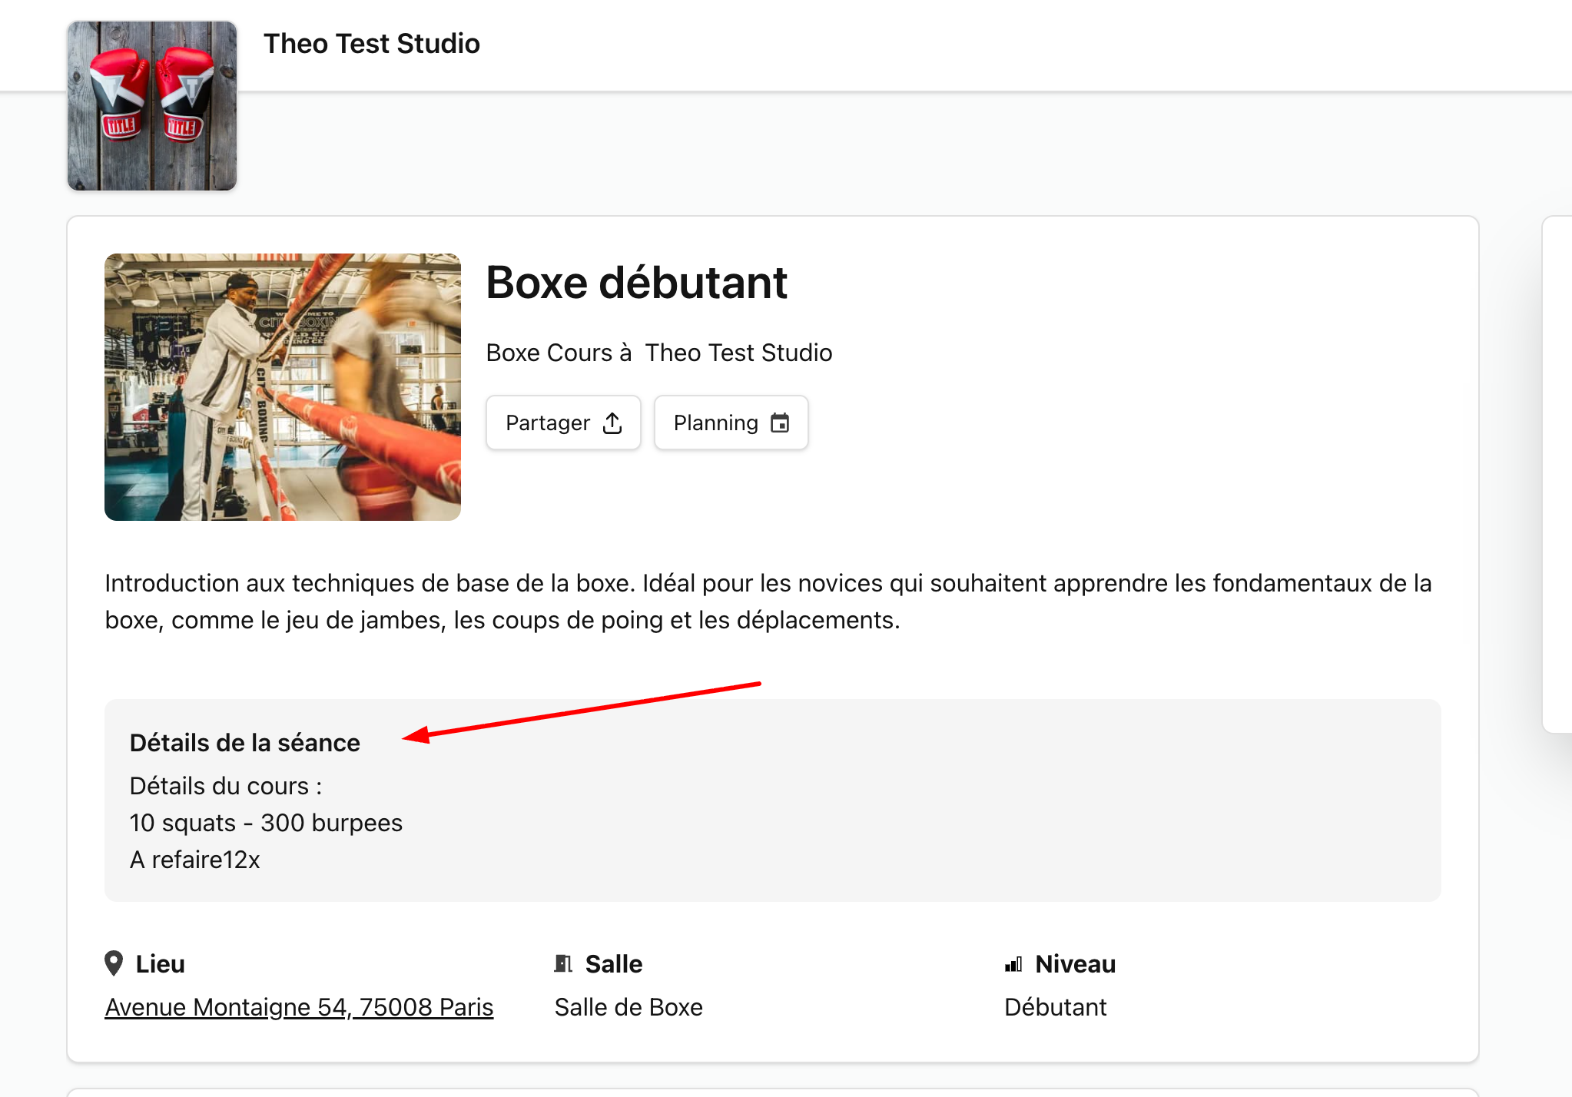
Task: Click the Niveau bar chart icon
Action: 1013,964
